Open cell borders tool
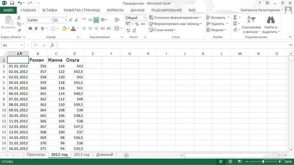294x165 pixels. click(x=53, y=28)
